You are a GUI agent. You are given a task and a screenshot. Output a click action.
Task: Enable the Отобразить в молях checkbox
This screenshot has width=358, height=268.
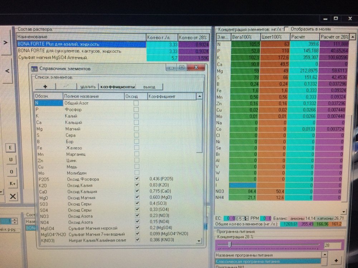tap(286, 29)
